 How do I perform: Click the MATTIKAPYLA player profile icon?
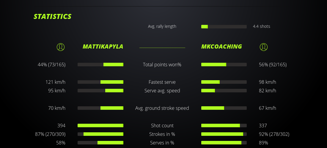tap(61, 47)
